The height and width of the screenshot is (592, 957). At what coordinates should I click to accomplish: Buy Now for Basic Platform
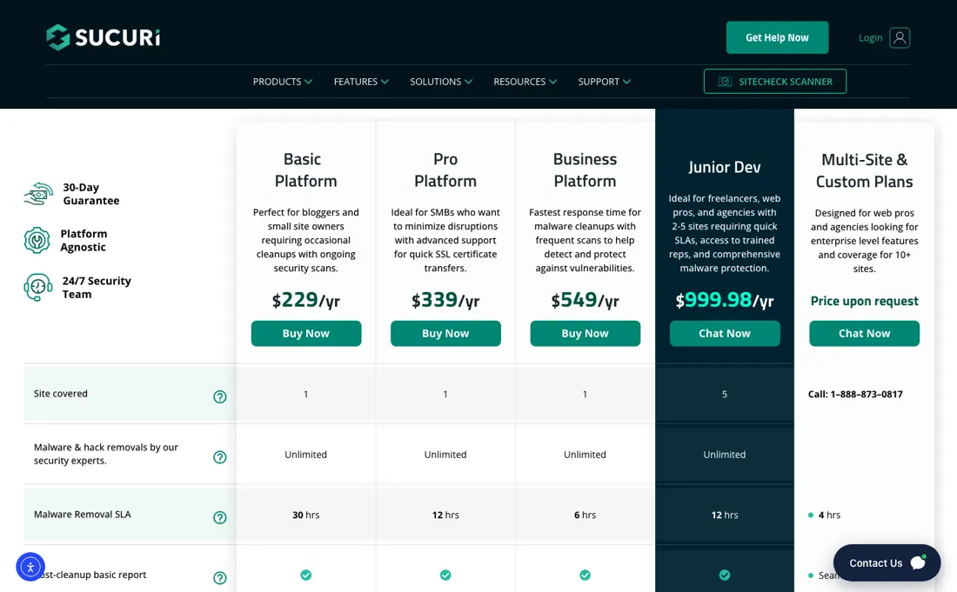(x=305, y=334)
